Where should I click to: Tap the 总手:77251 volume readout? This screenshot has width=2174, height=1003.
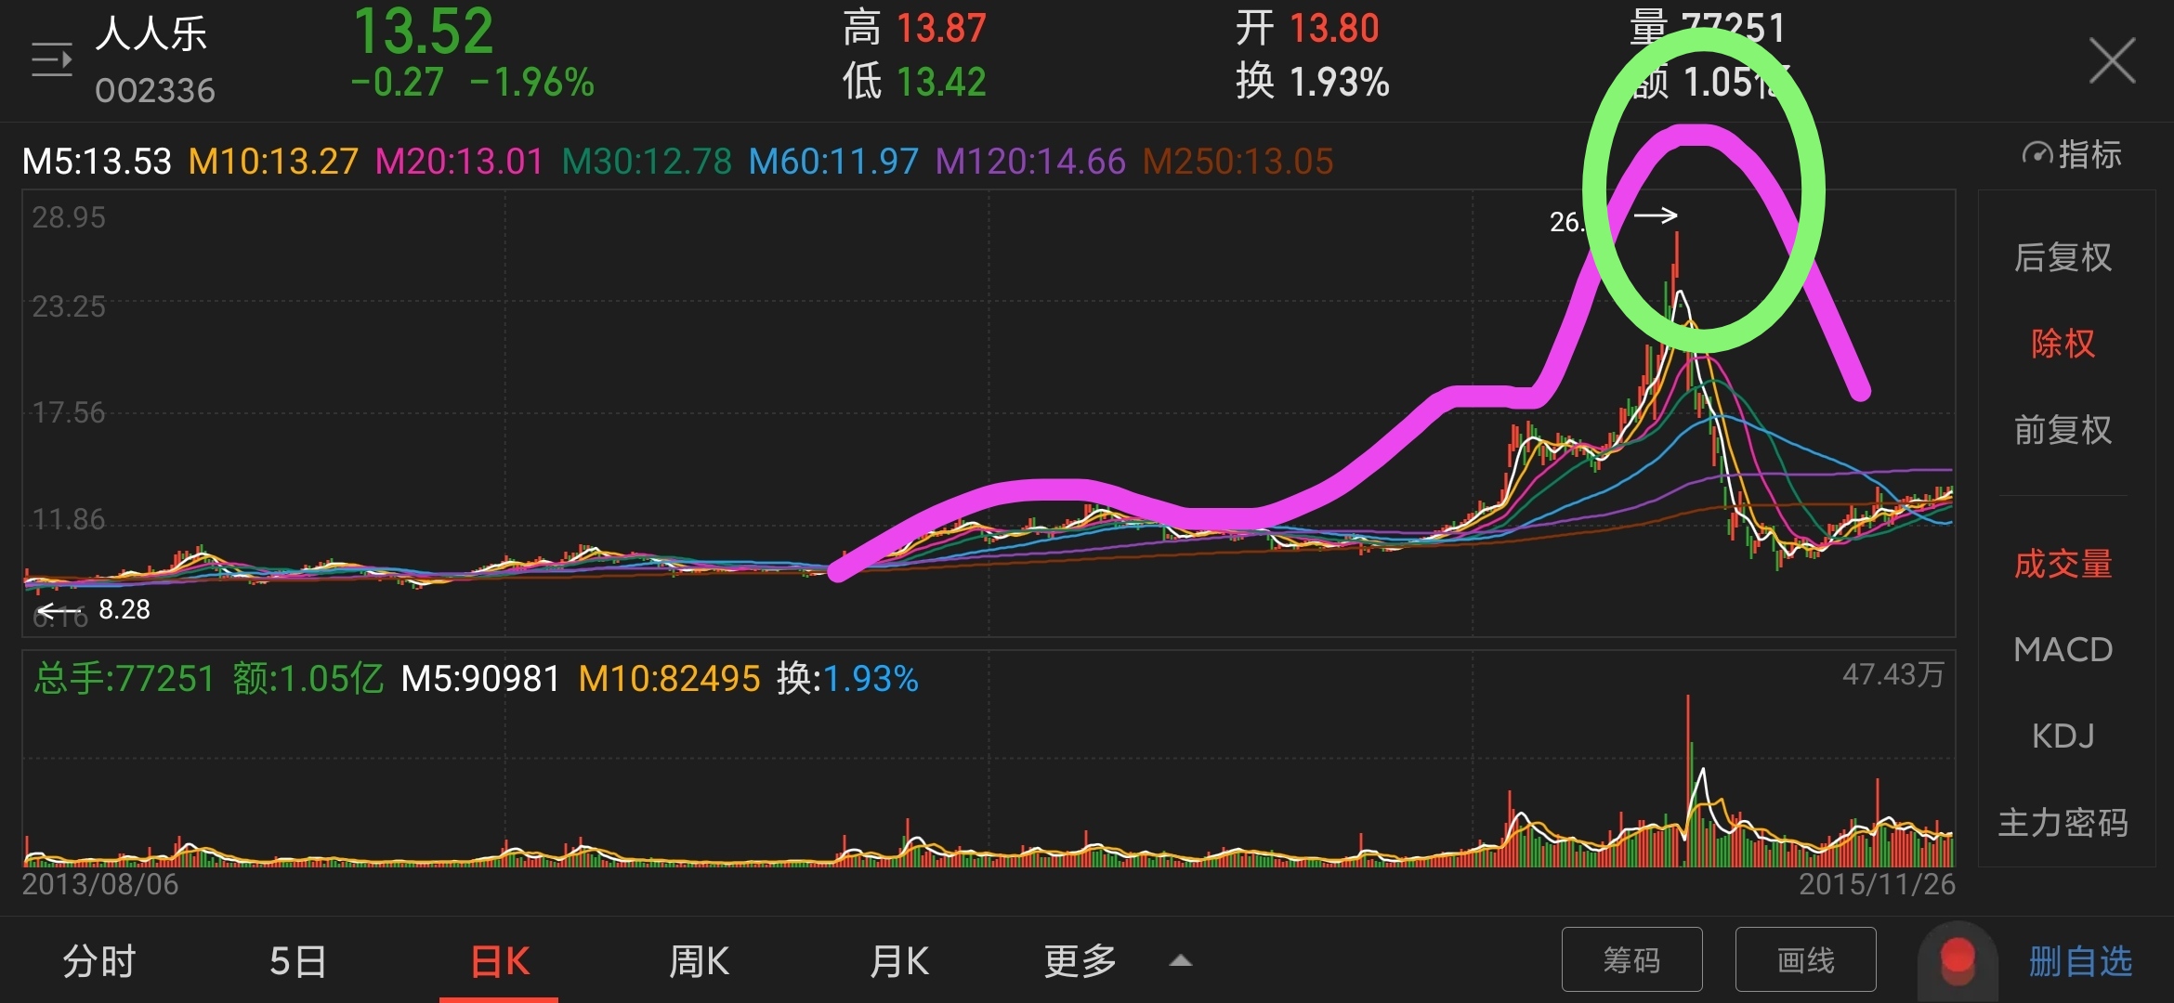[124, 678]
